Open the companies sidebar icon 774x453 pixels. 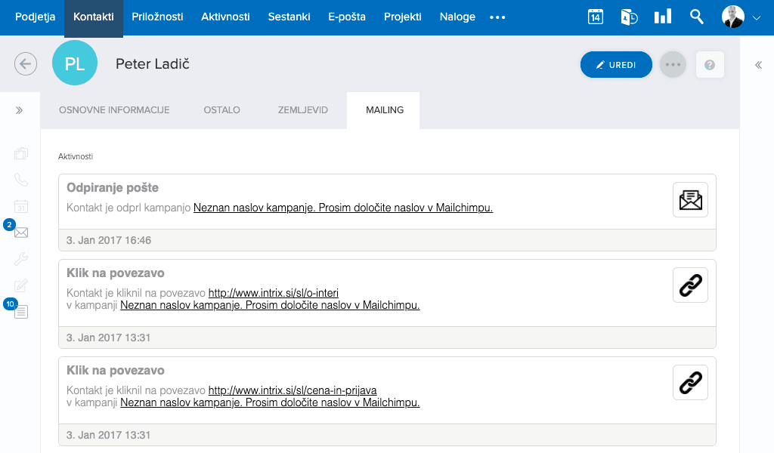click(x=20, y=153)
